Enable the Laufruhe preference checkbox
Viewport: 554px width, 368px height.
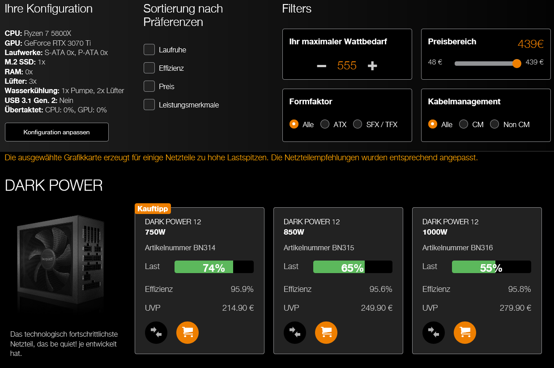(x=149, y=49)
